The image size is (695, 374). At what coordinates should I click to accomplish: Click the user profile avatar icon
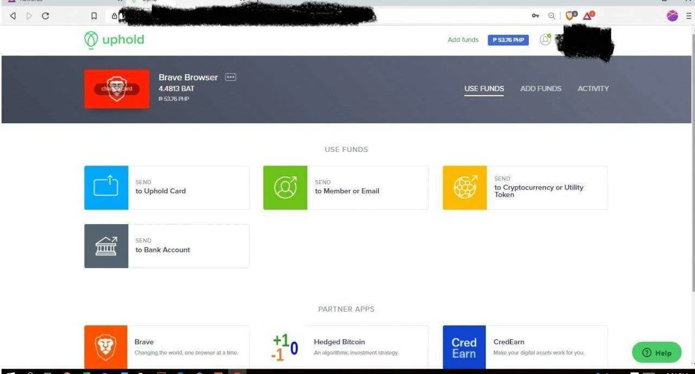pyautogui.click(x=545, y=40)
